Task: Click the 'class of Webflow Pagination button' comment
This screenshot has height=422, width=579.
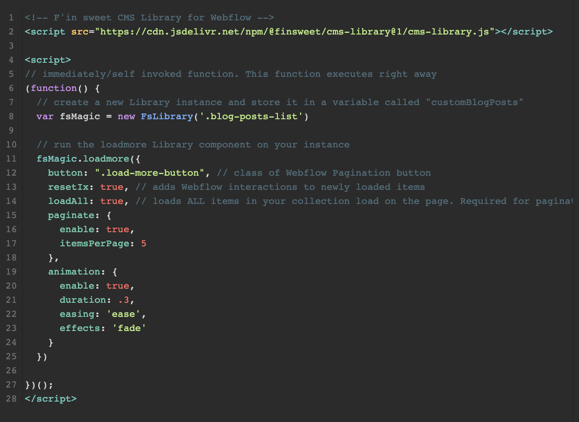Action: point(324,173)
